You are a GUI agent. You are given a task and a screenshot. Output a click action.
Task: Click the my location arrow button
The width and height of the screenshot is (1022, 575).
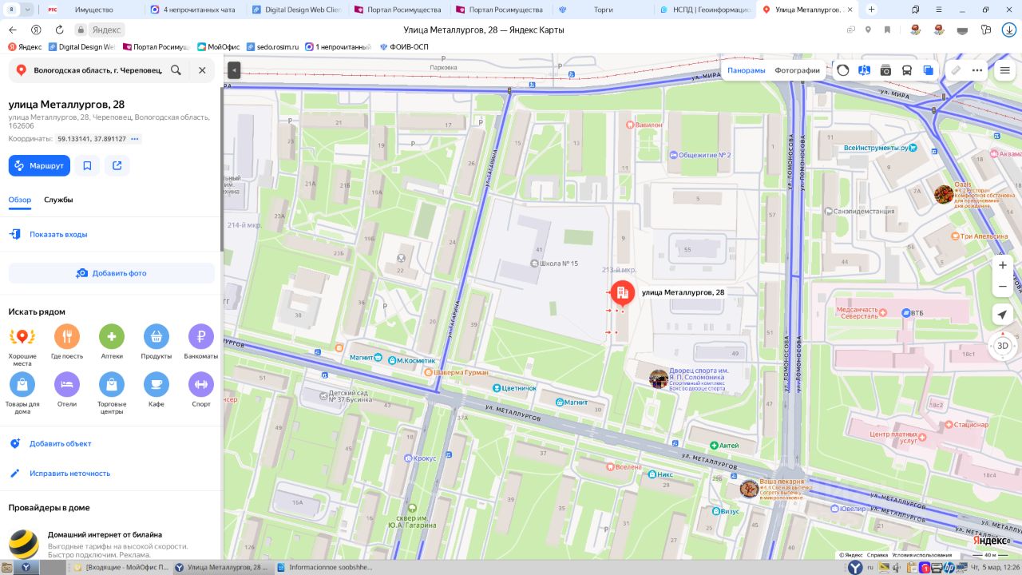coord(1003,315)
